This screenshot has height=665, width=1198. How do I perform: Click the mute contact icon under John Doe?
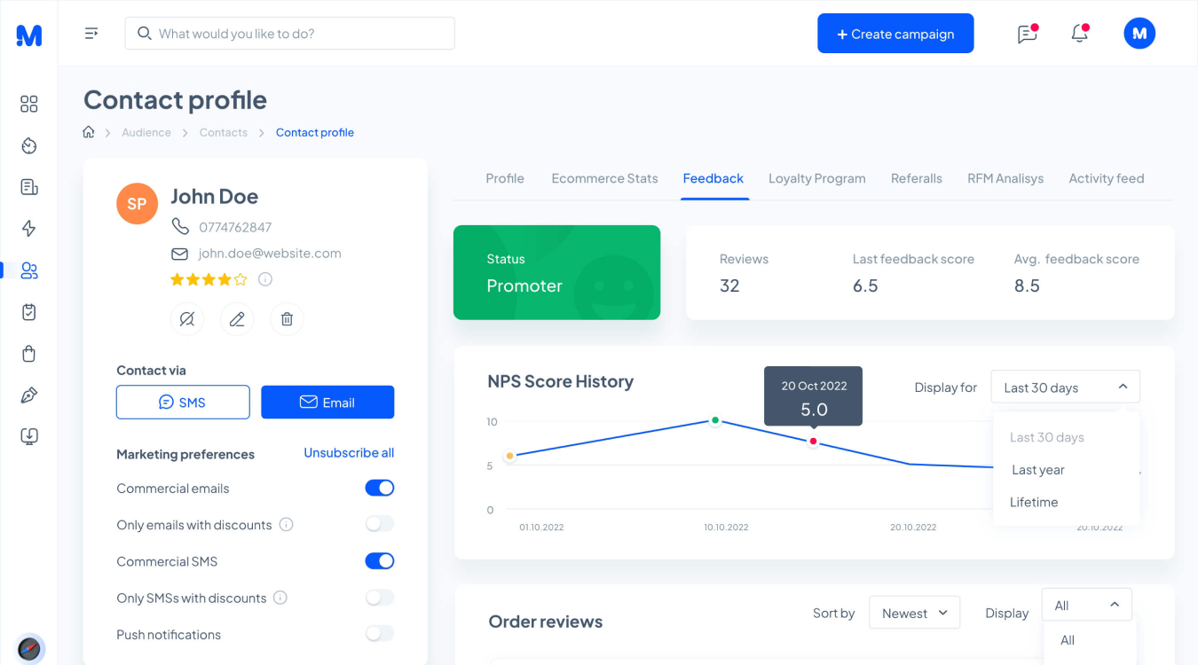click(x=187, y=319)
